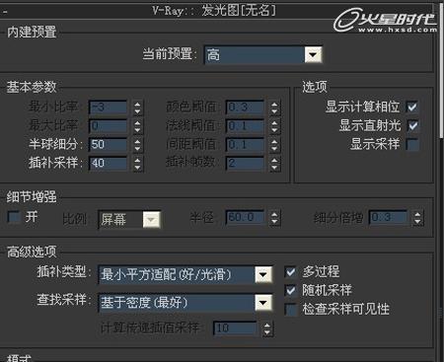444x362 pixels.
Task: Click the 插补采样 field showing 40
Action: (109, 164)
